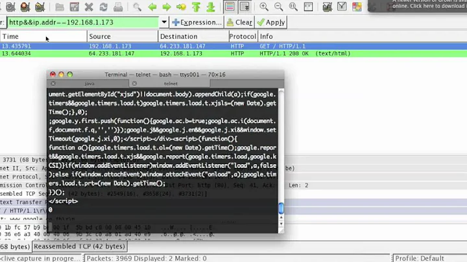
Task: Click the Apply filter button
Action: 271,22
